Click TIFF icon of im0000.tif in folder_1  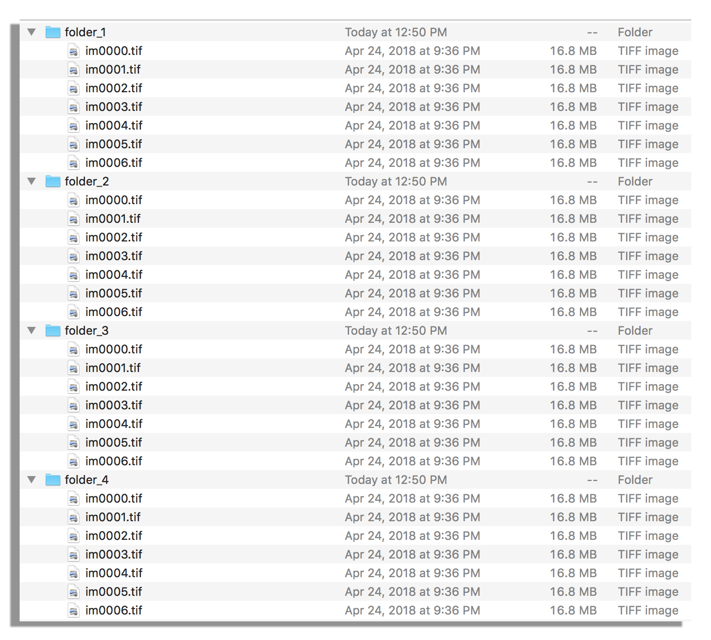tap(74, 51)
